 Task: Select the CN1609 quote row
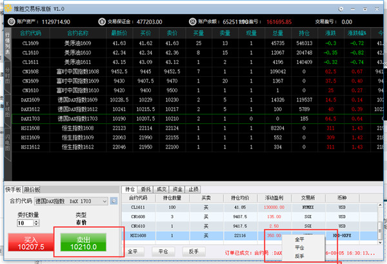click(197, 81)
